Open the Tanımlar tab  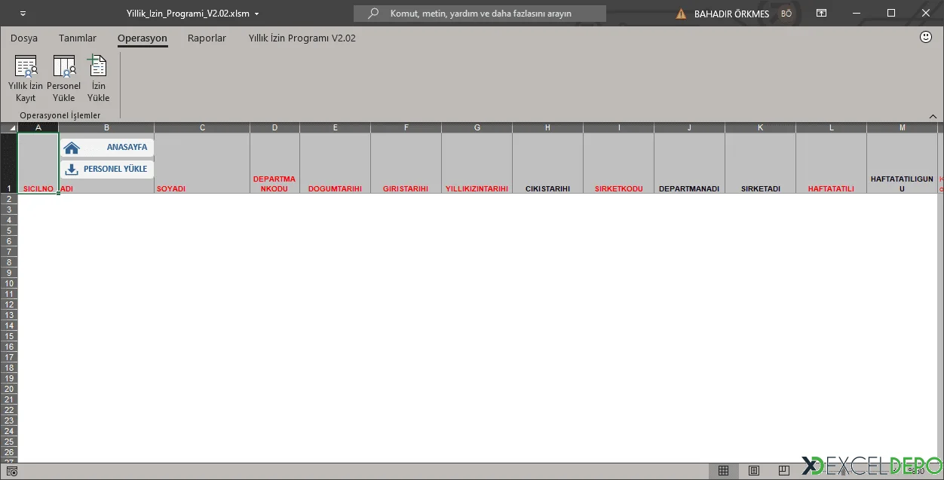coord(78,38)
